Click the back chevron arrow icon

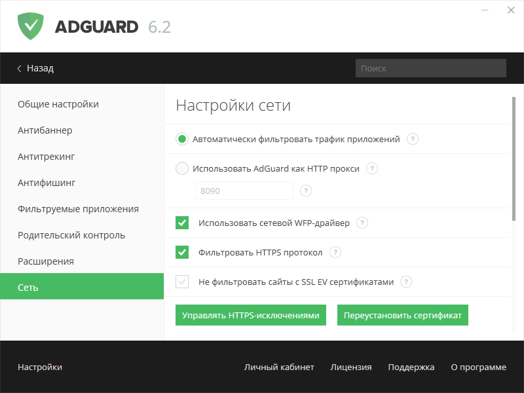[20, 69]
